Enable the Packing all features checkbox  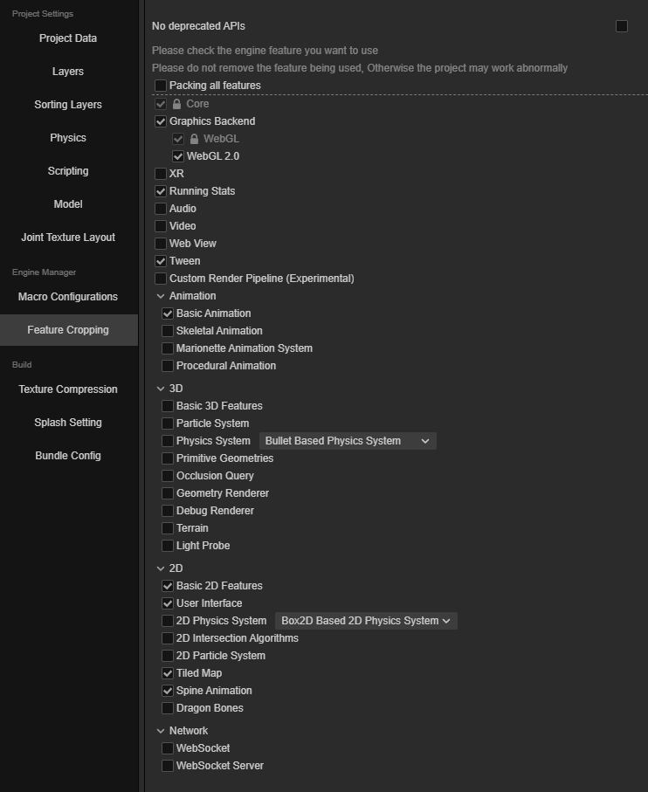point(160,86)
